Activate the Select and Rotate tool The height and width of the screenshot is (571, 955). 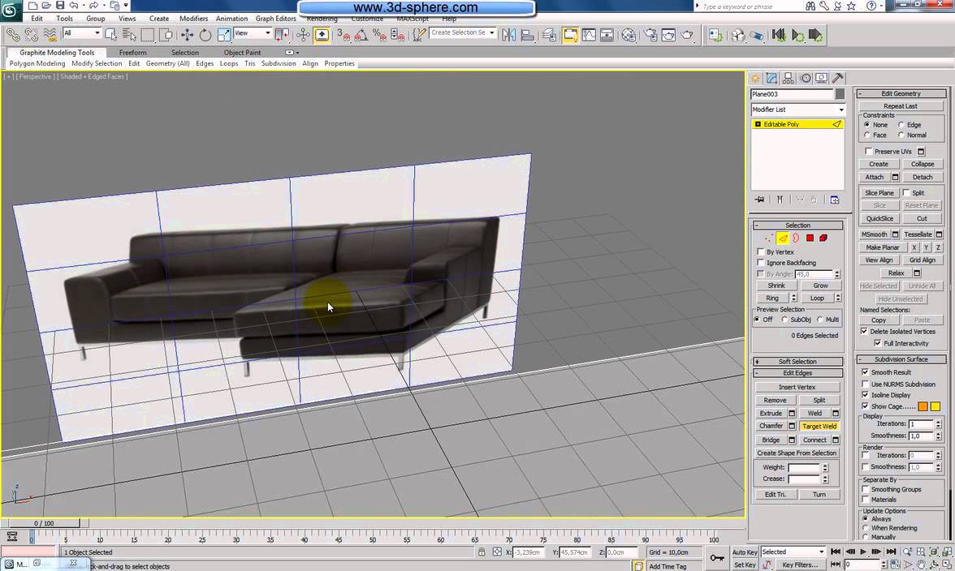coord(205,35)
